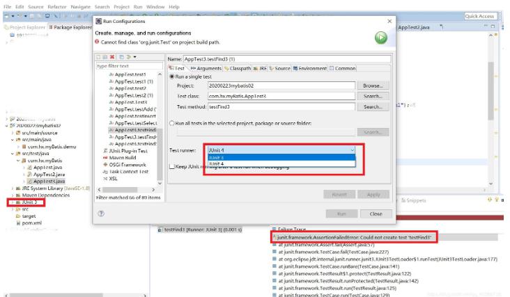Click Search next to Test class
Image resolution: width=510 pixels, height=297 pixels.
click(373, 96)
